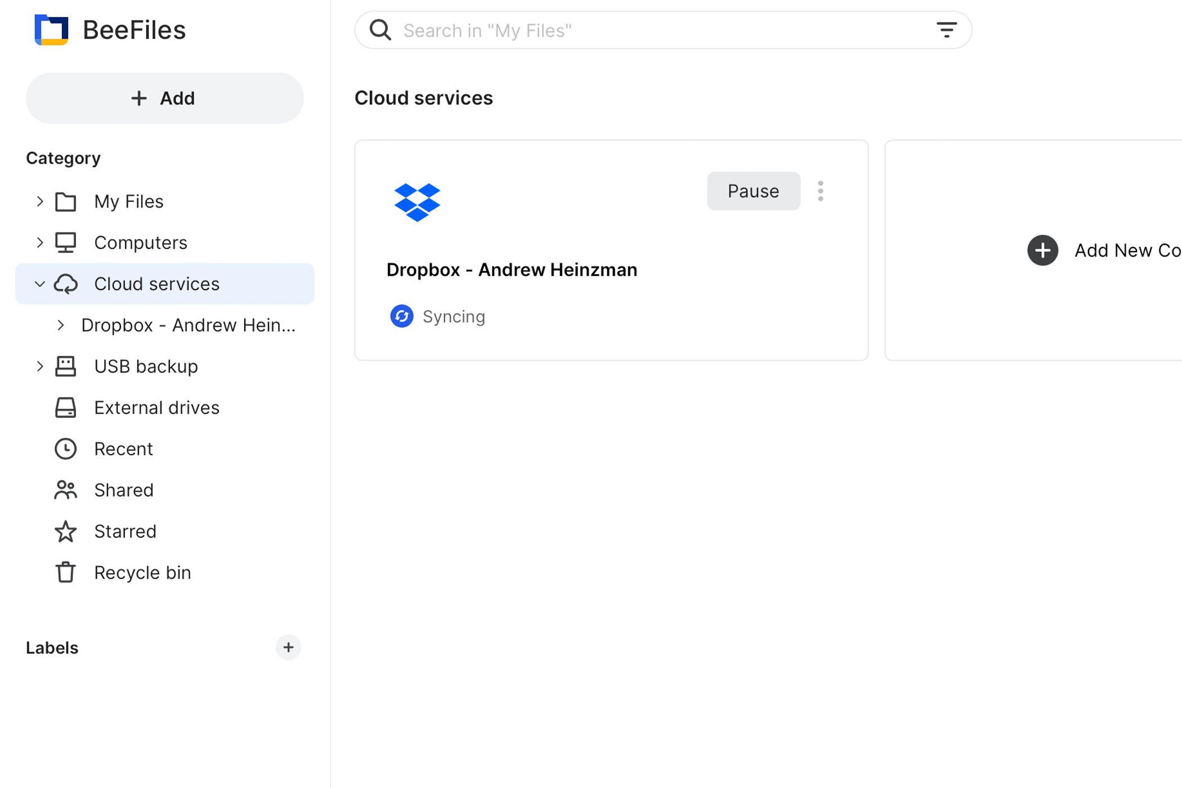Click the BeeFiles title text

pos(134,30)
